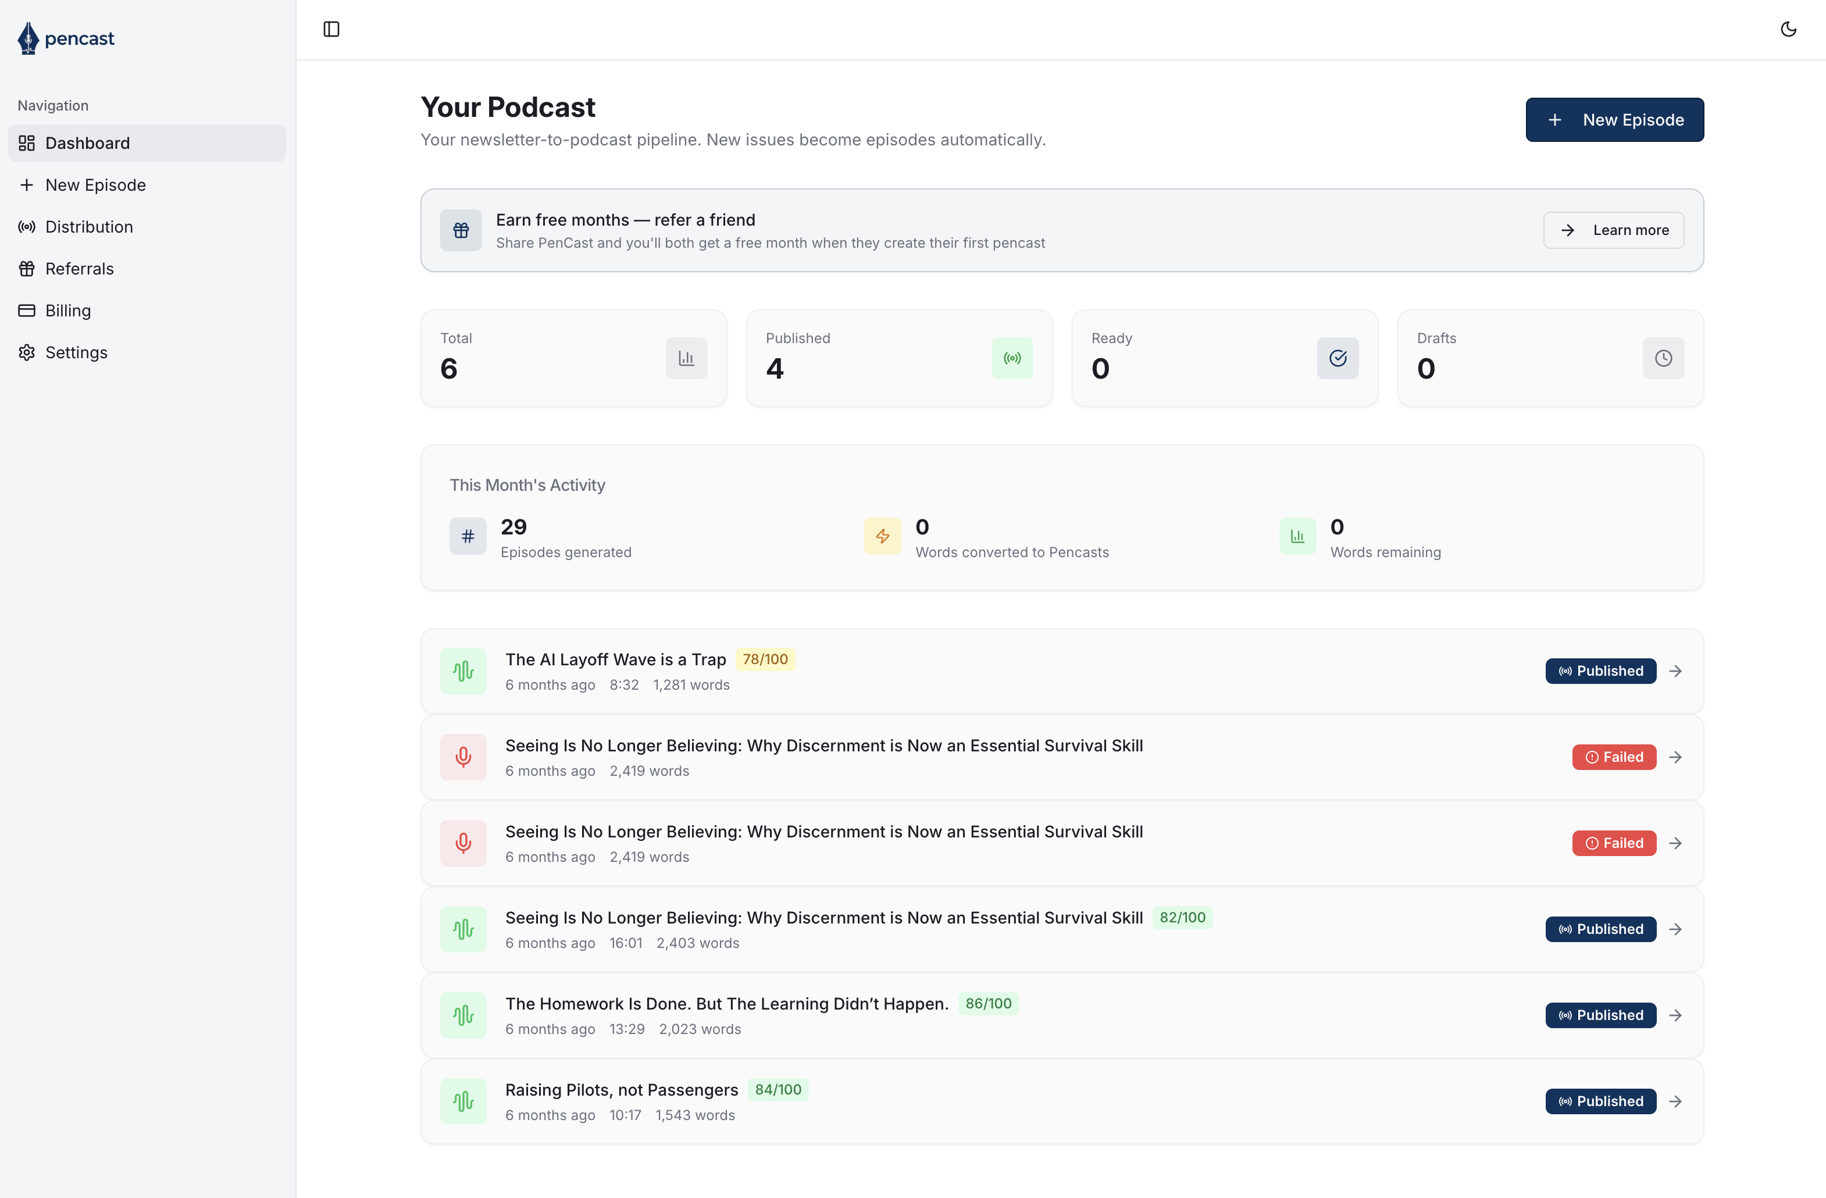Click Learn more on referral banner
The width and height of the screenshot is (1826, 1198).
[1614, 230]
